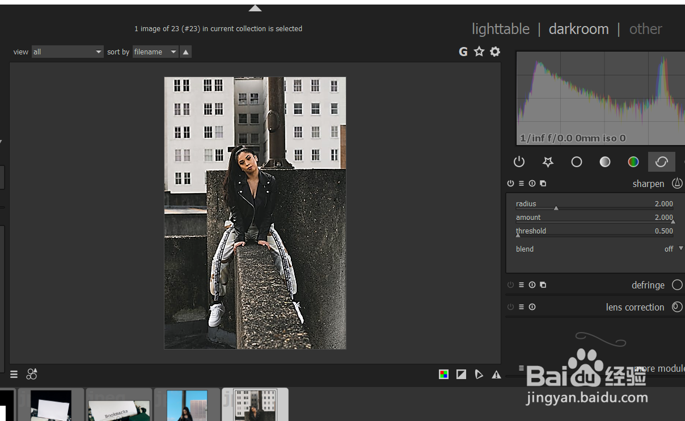Click sharpen module's triangle group icon

tap(677, 184)
